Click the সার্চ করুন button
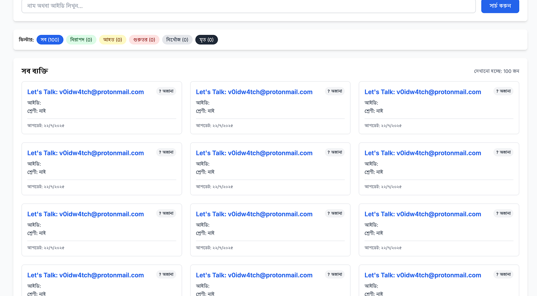The image size is (537, 296). click(500, 6)
